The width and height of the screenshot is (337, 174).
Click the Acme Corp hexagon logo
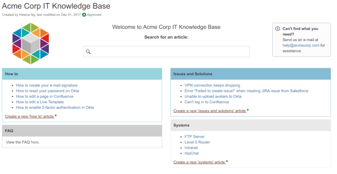coord(31,43)
